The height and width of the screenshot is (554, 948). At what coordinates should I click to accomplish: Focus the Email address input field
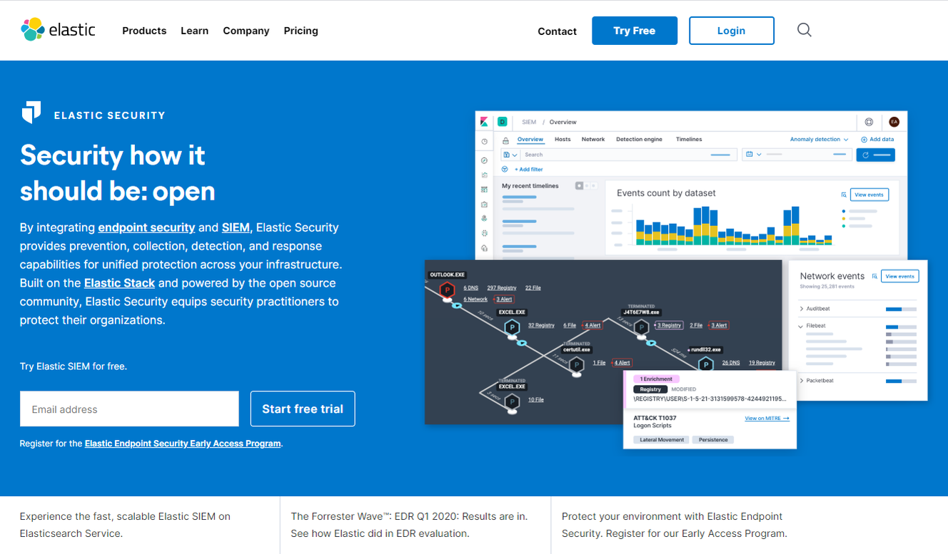[x=129, y=409]
